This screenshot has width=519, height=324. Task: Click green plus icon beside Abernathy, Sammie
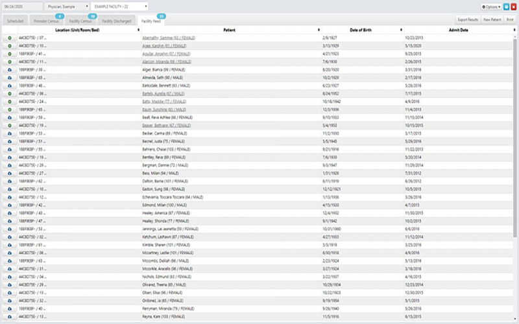[x=10, y=39]
